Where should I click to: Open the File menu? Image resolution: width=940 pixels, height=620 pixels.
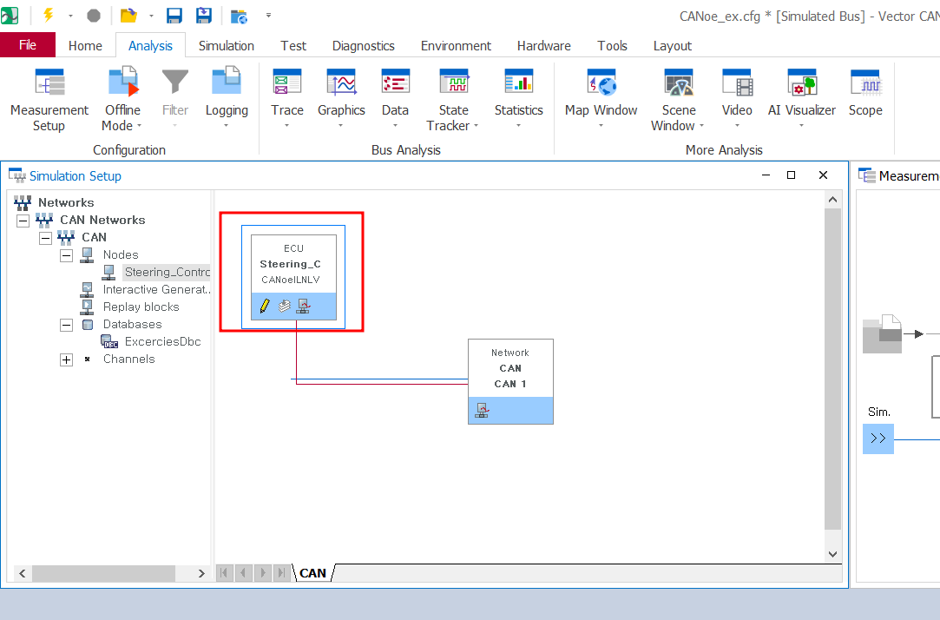pos(28,45)
